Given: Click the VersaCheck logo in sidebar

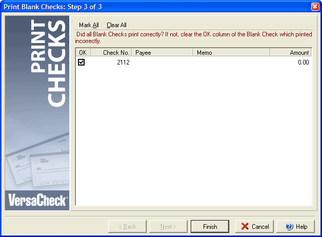Looking at the screenshot, I should (x=37, y=200).
